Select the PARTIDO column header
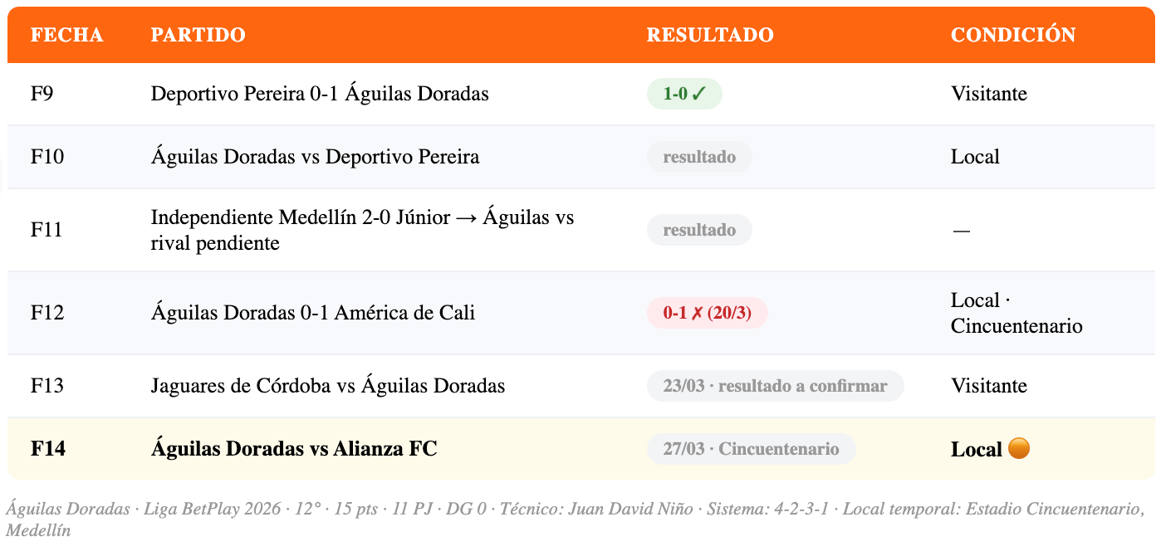Screen dimensions: 1161x556 tap(198, 35)
